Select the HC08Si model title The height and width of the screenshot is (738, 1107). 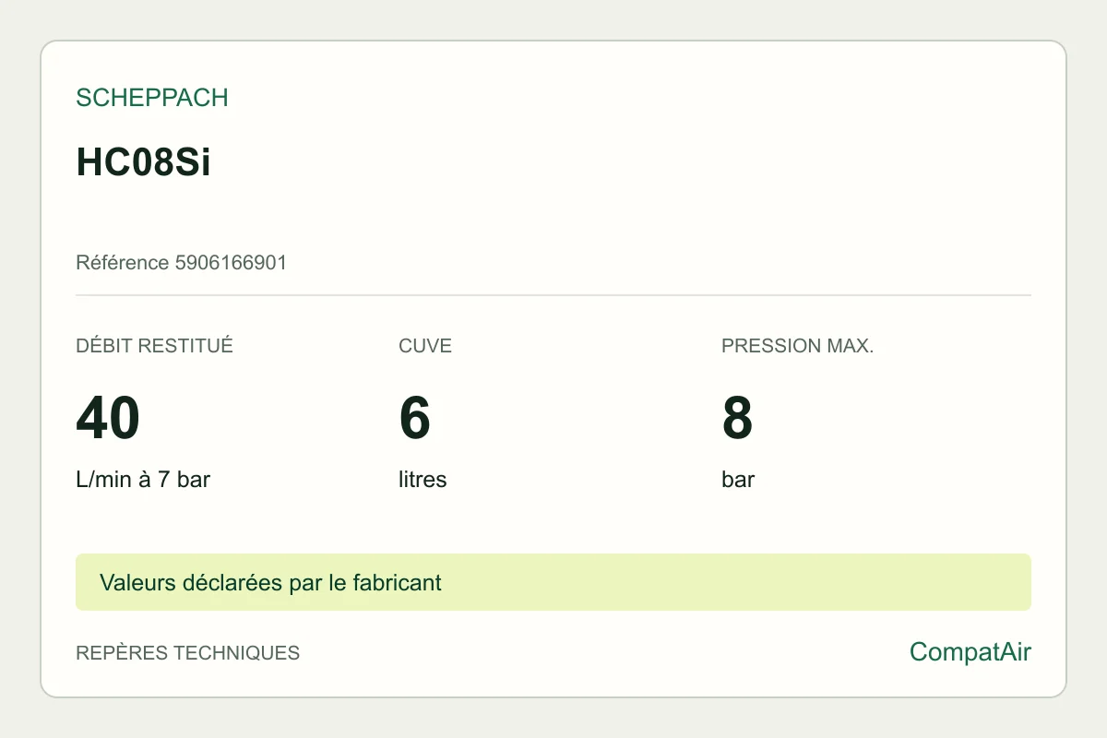pos(143,162)
